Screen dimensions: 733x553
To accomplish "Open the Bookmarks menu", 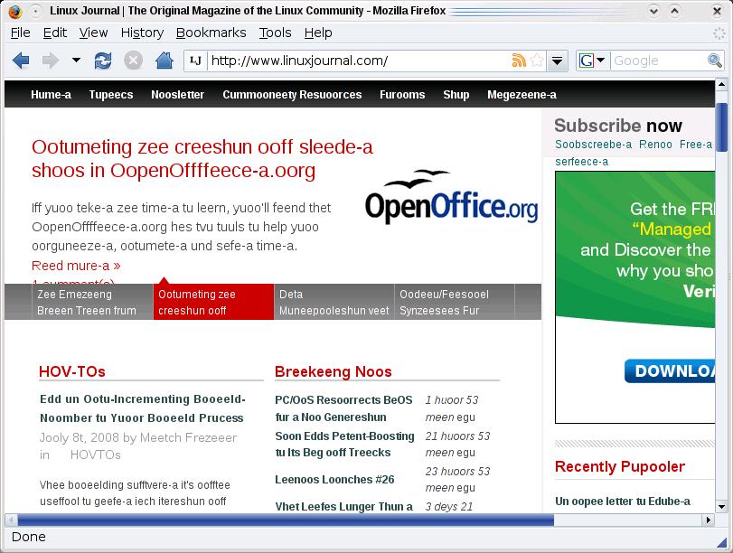I will 211,33.
